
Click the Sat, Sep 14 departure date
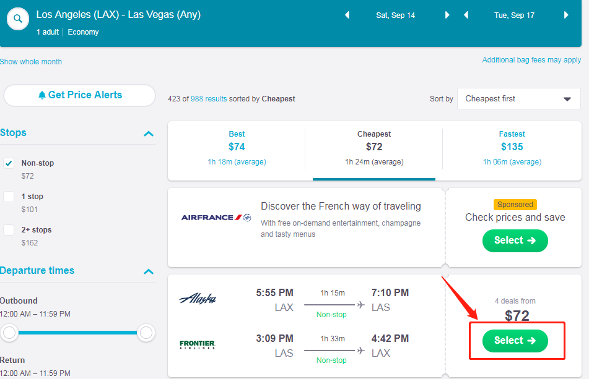pyautogui.click(x=396, y=15)
